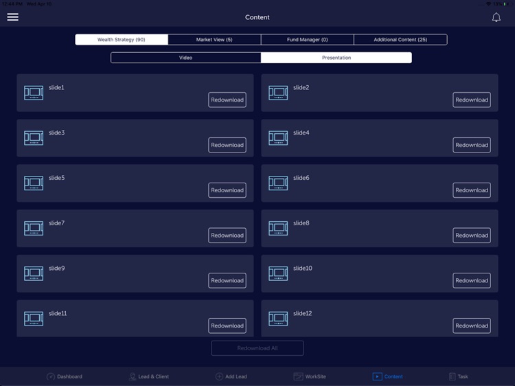Redownload the slide5 presentation
This screenshot has height=386, width=515.
pyautogui.click(x=227, y=190)
